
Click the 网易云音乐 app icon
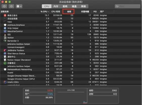point(5,15)
